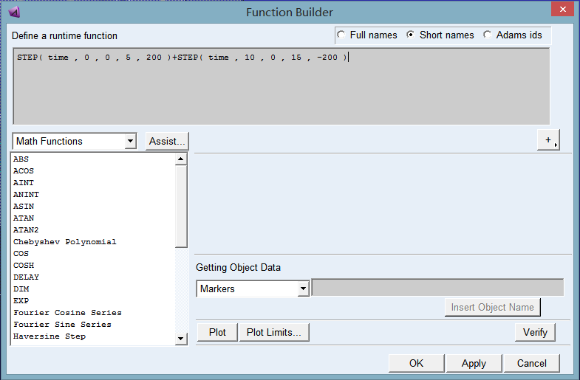The image size is (580, 380).
Task: Click the function list scrollbar thumb
Action: pyautogui.click(x=181, y=206)
